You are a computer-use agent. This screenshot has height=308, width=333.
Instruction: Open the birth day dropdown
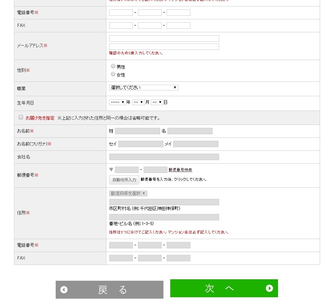point(157,102)
